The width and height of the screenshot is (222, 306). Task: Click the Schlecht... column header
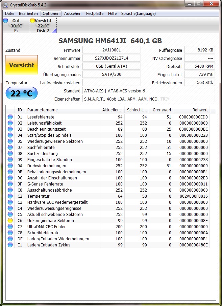pyautogui.click(x=137, y=110)
